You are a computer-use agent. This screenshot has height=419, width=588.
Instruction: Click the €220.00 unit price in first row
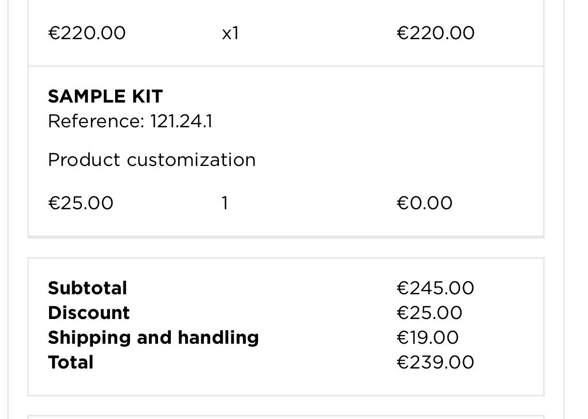87,33
